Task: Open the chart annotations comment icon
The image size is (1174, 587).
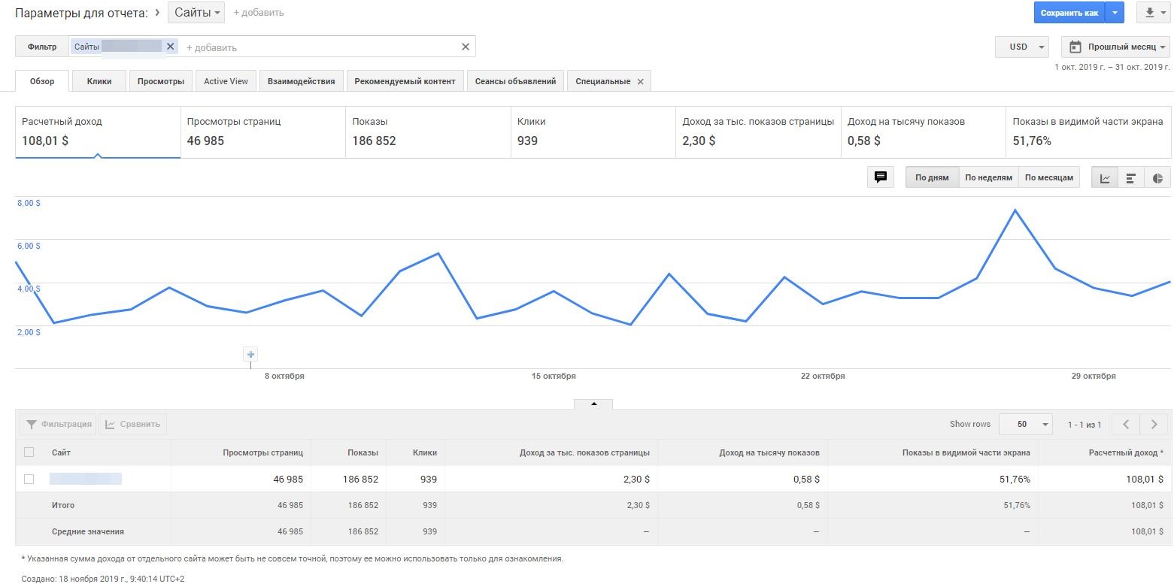Action: click(880, 177)
